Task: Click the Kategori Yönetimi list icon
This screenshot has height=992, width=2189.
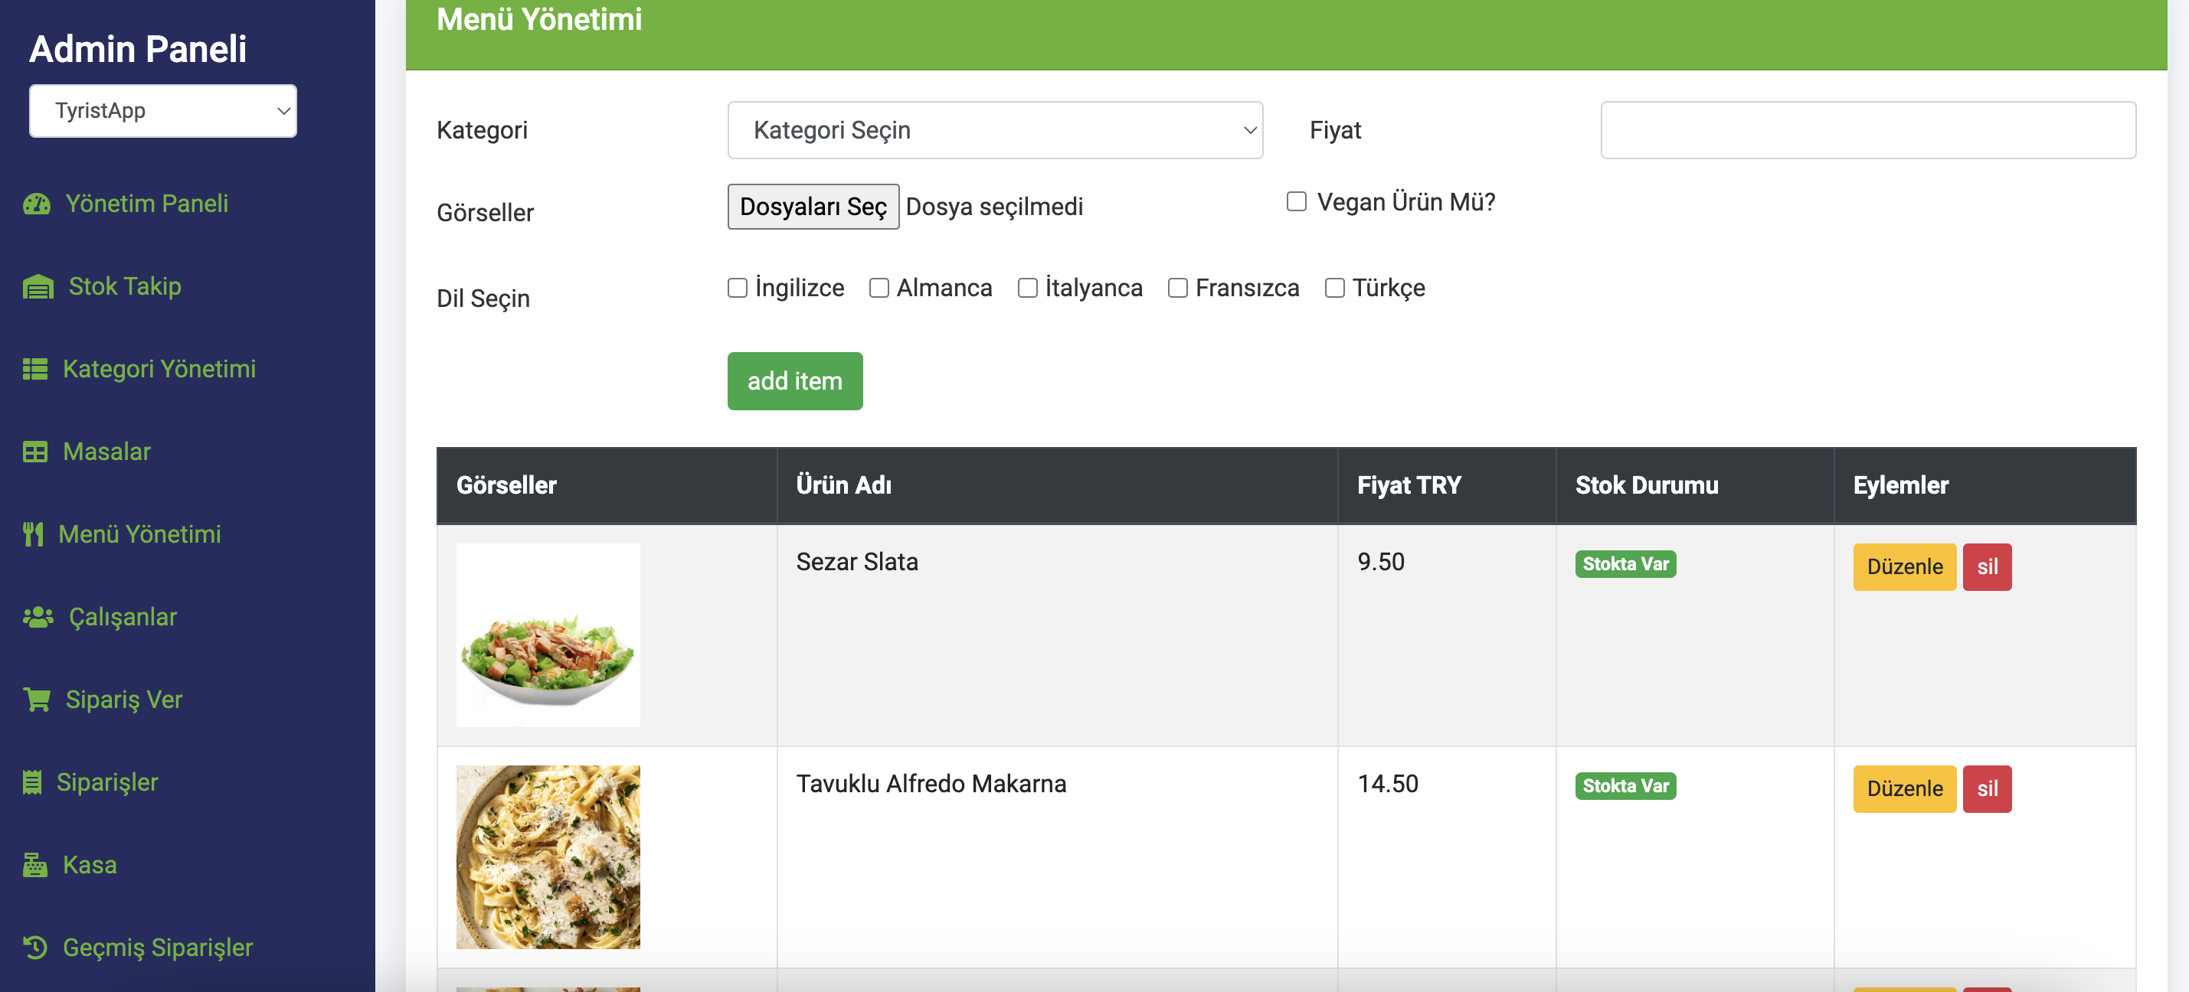Action: 34,370
